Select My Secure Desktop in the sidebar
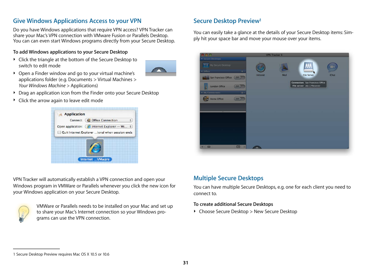 point(223,65)
